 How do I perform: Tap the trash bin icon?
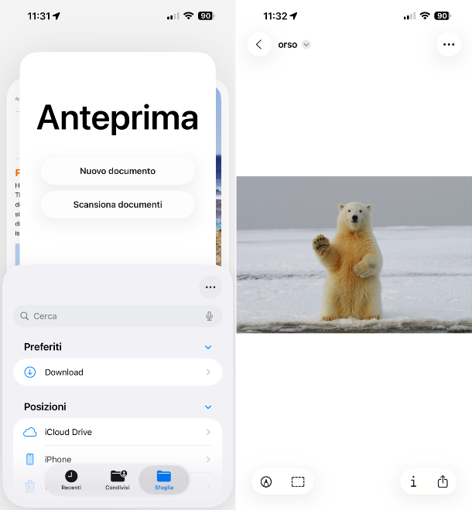click(x=29, y=487)
